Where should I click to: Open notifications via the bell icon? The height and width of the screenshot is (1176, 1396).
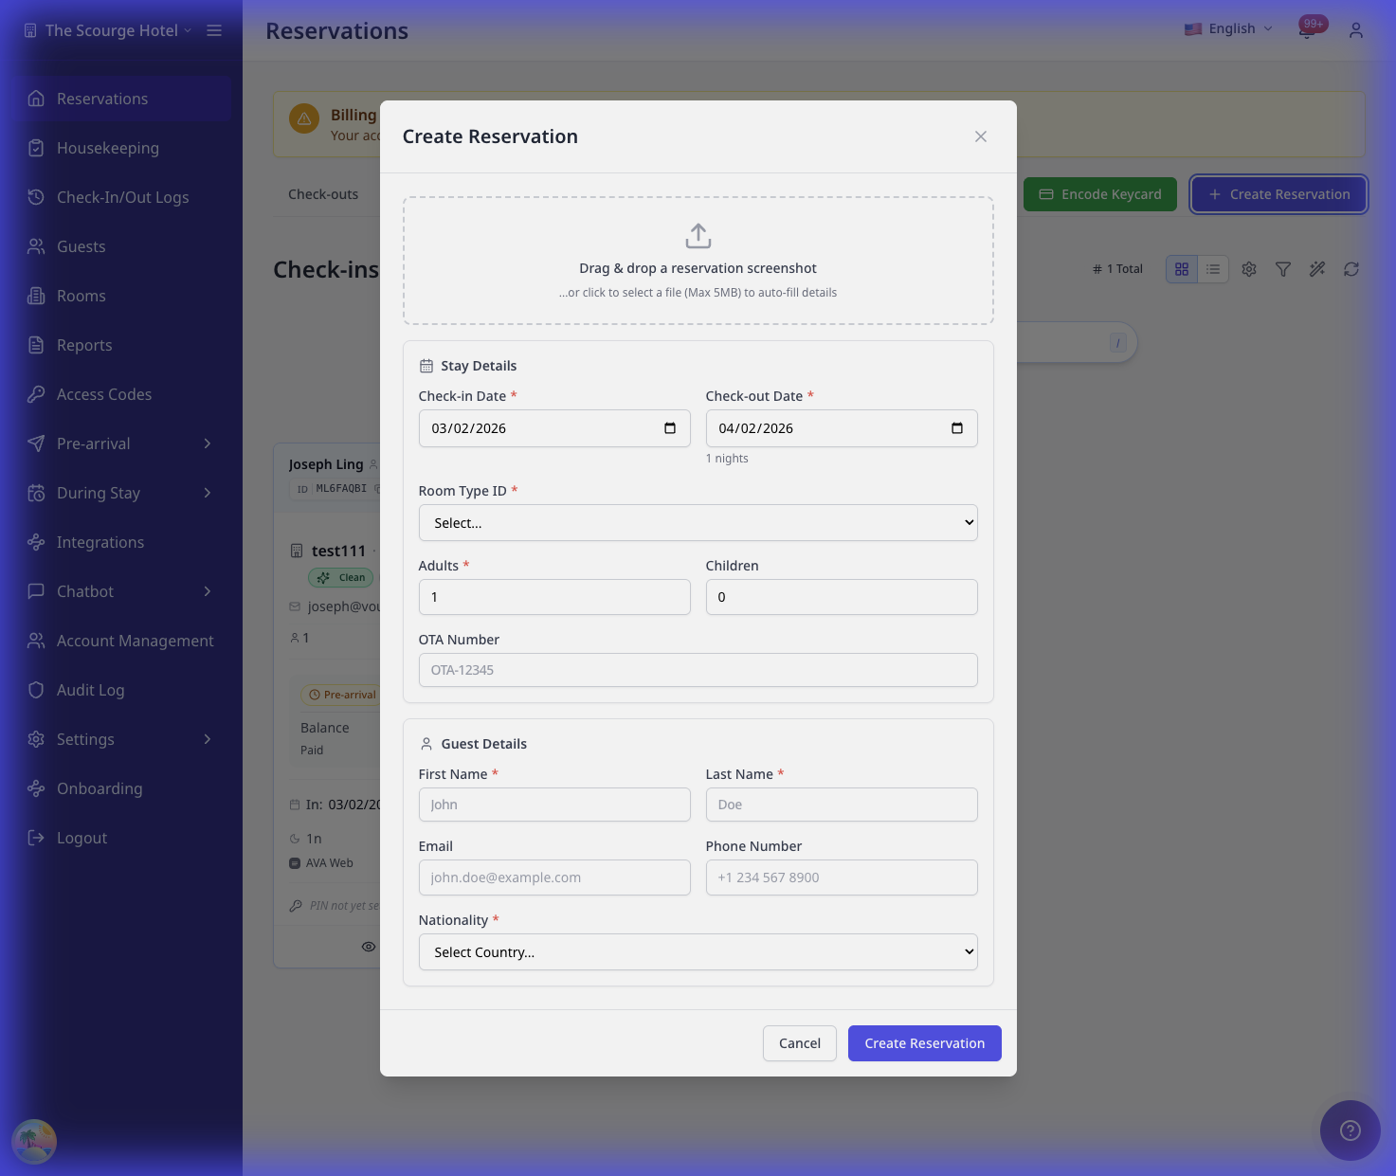(x=1306, y=30)
